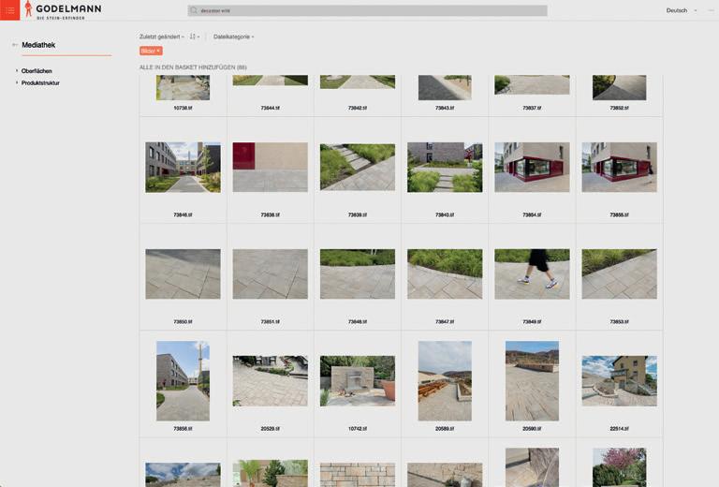Open the Zuletzt geändert sort dropdown
719x487 pixels.
click(x=161, y=37)
